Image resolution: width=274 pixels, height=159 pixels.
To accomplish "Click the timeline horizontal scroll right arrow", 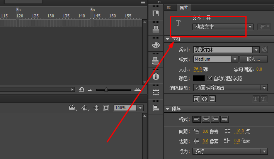I will (x=72, y=90).
